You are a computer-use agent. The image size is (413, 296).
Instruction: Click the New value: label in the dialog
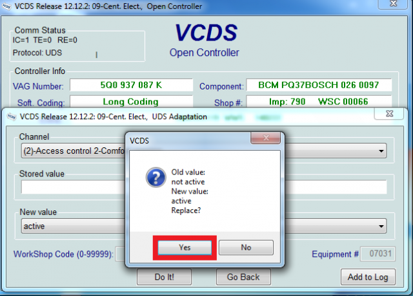[190, 192]
